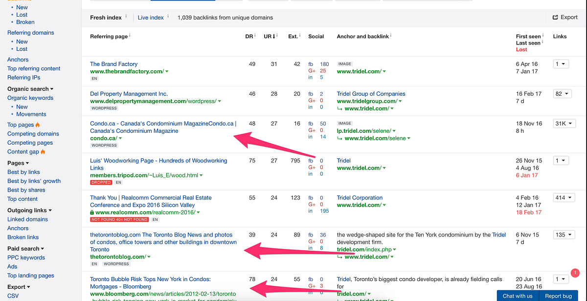Open Top referring content in sidebar
The height and width of the screenshot is (301, 587).
(x=34, y=69)
